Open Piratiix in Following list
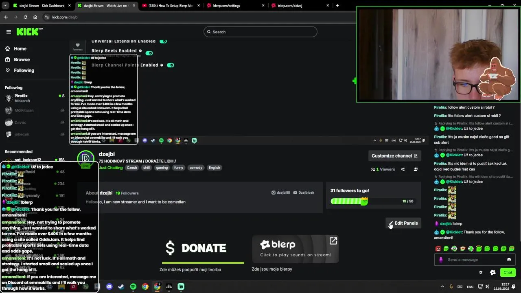This screenshot has width=521, height=293. 35,98
